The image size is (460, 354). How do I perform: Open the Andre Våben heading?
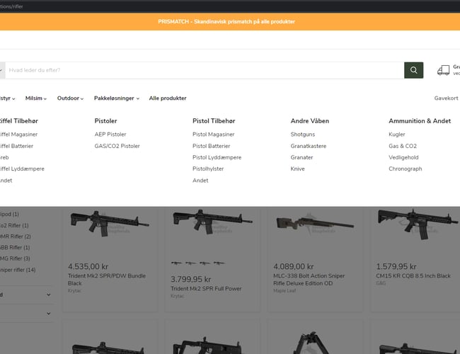click(310, 121)
